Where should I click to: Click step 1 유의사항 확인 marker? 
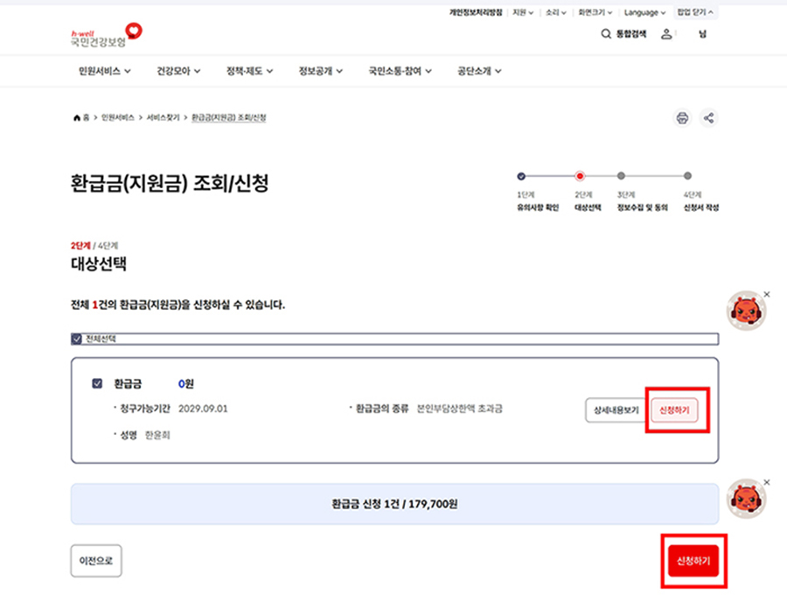[521, 176]
